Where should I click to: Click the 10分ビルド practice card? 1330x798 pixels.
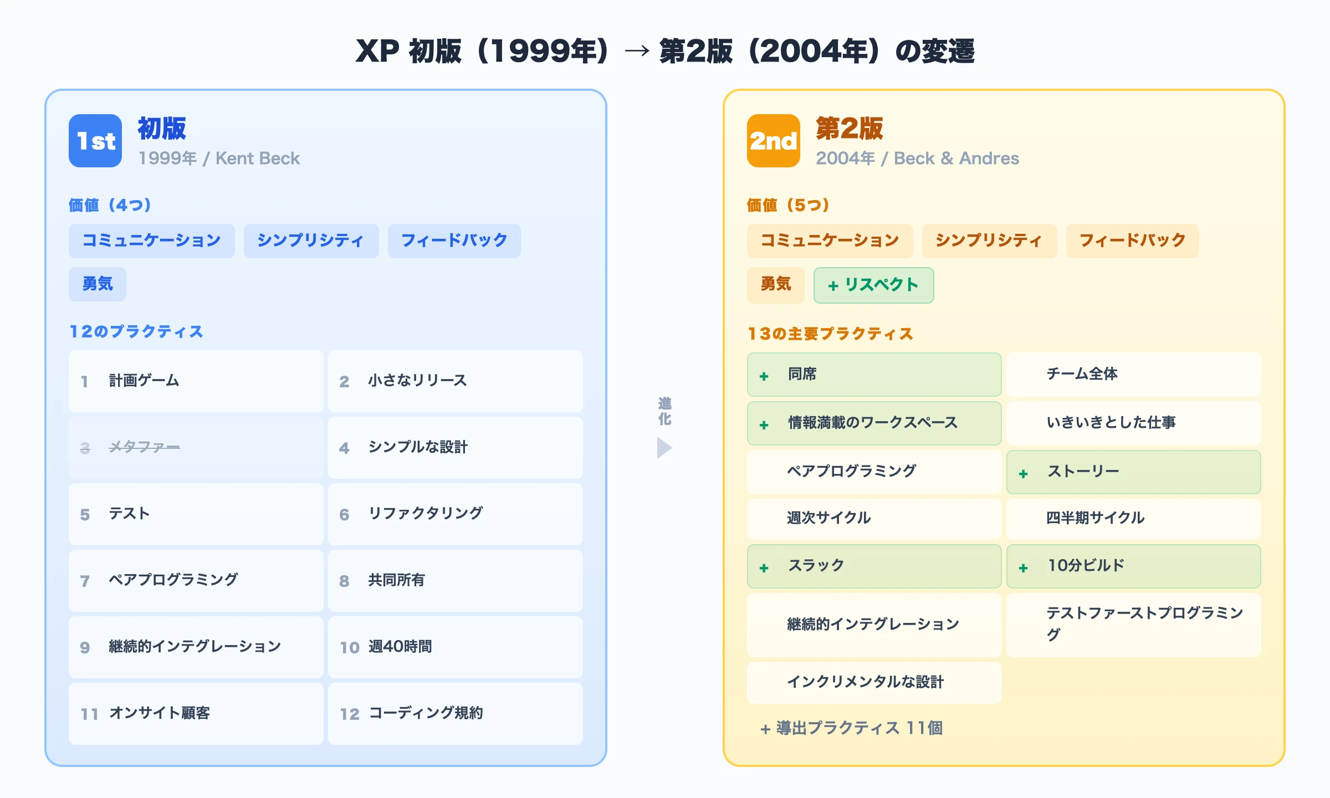pyautogui.click(x=1134, y=566)
